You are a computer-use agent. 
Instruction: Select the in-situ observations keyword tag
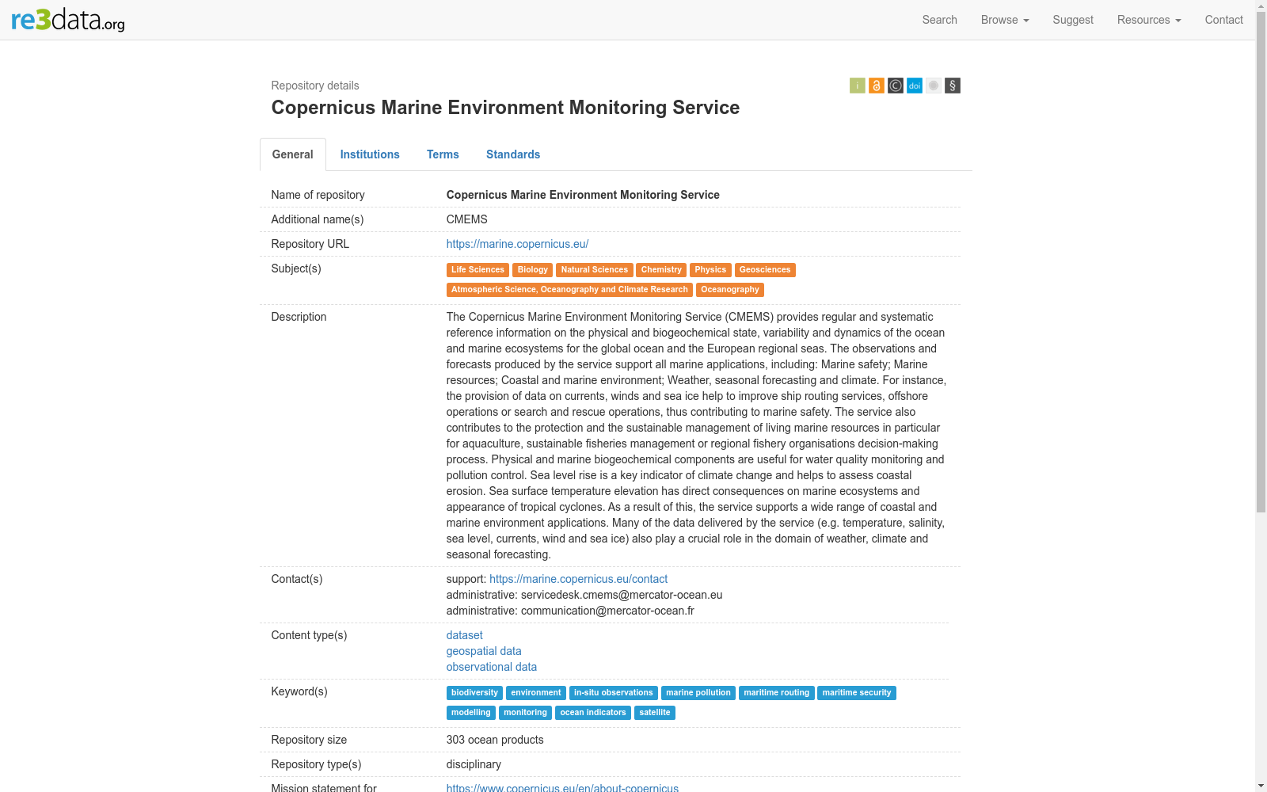coord(614,693)
